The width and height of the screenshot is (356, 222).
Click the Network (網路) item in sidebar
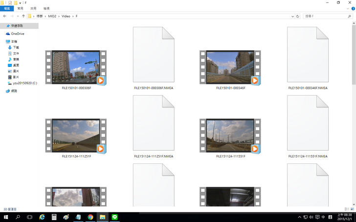pyautogui.click(x=14, y=91)
